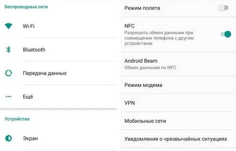Image resolution: width=236 pixels, height=151 pixels.
Task: Open Android Beam option
Action: point(178,64)
